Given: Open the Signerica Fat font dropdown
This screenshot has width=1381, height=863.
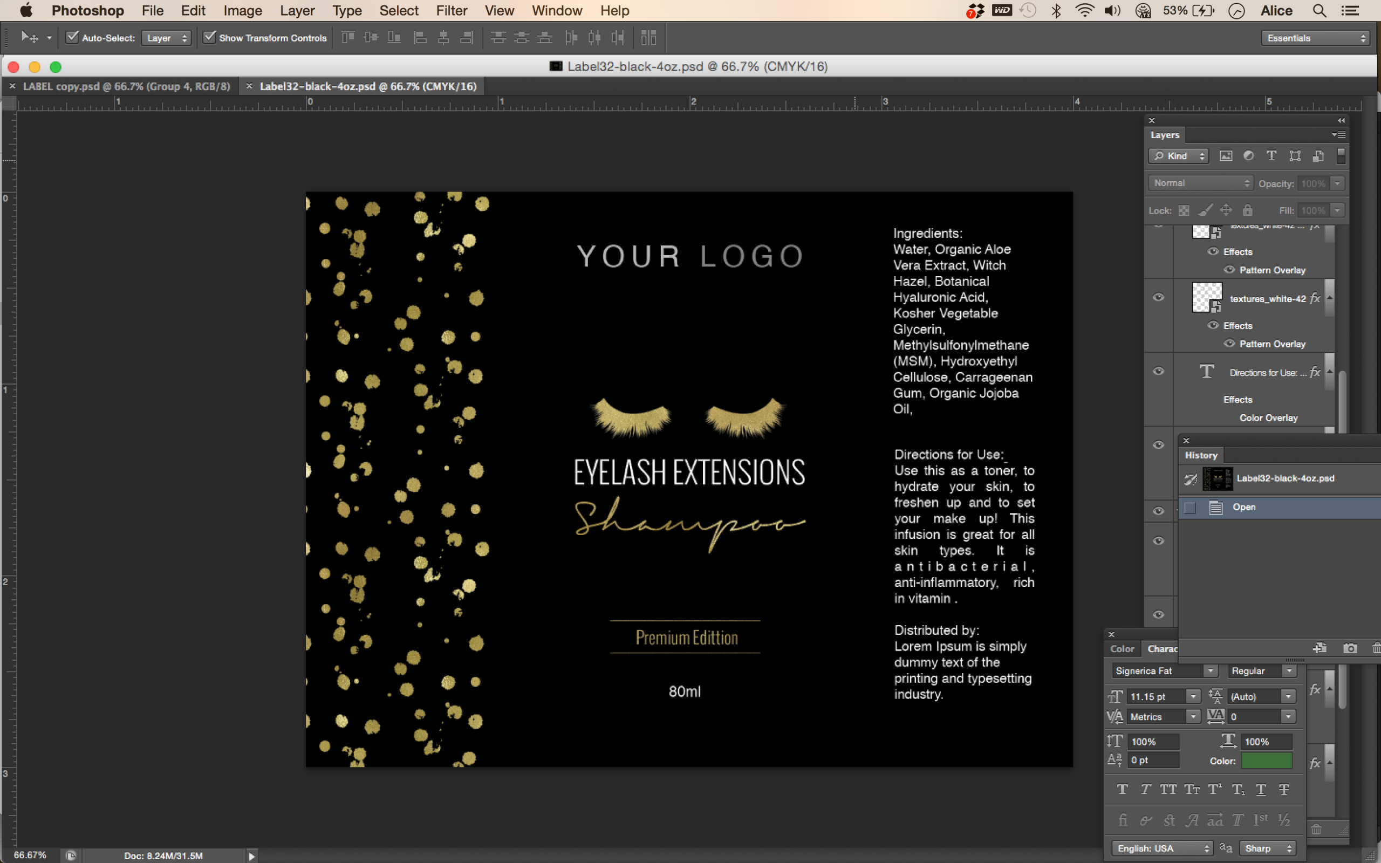Looking at the screenshot, I should (1210, 670).
